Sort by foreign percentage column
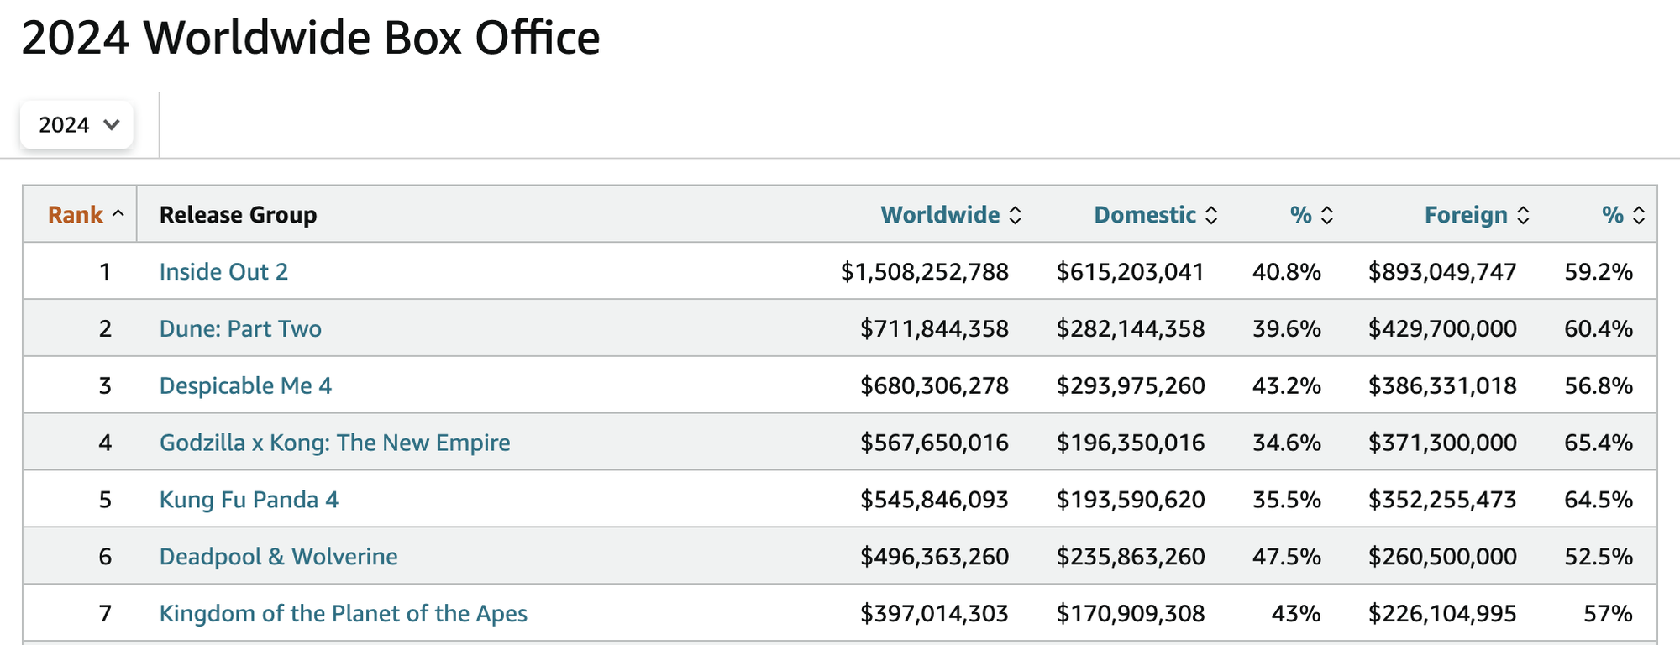 tap(1623, 215)
